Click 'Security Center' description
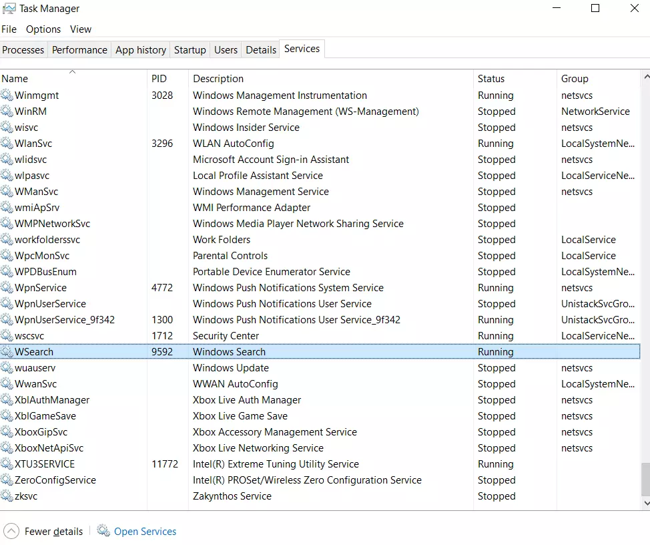The image size is (650, 545). [x=226, y=336]
